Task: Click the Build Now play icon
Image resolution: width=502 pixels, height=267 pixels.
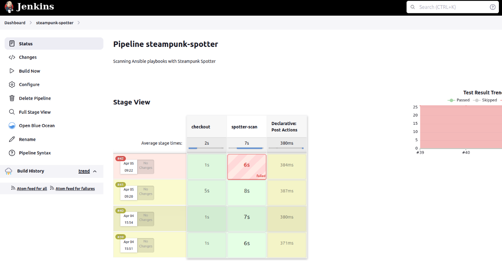Action: click(12, 71)
